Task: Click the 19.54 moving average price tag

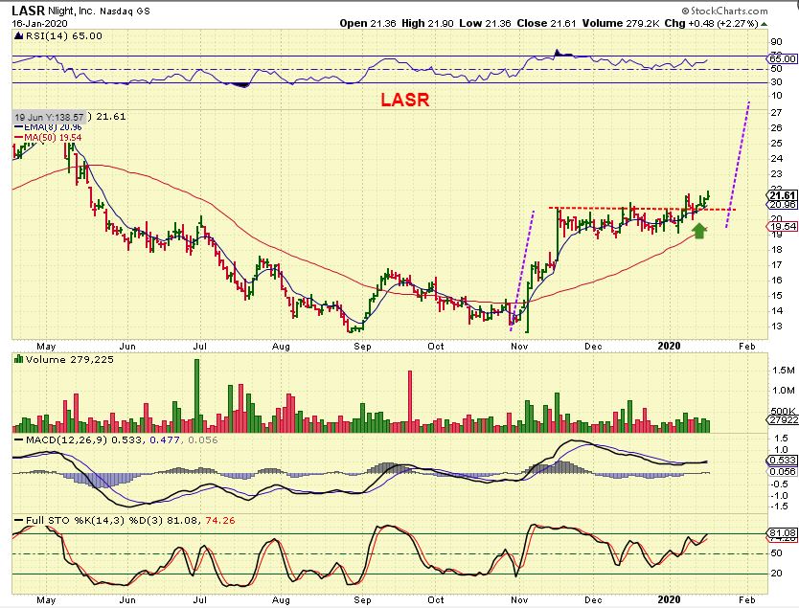Action: (782, 227)
